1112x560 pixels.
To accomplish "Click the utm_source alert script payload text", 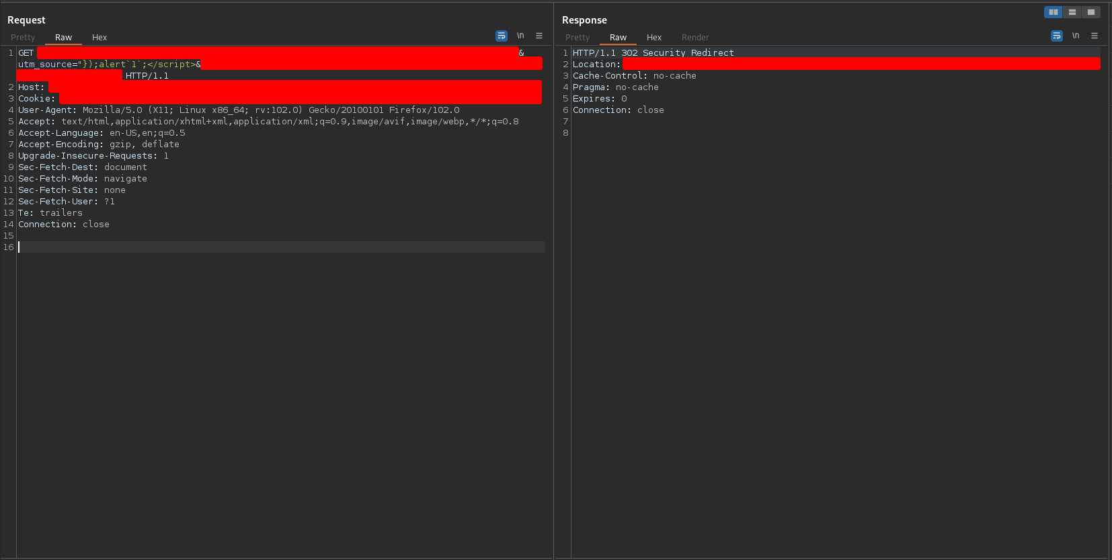I will tap(110, 65).
